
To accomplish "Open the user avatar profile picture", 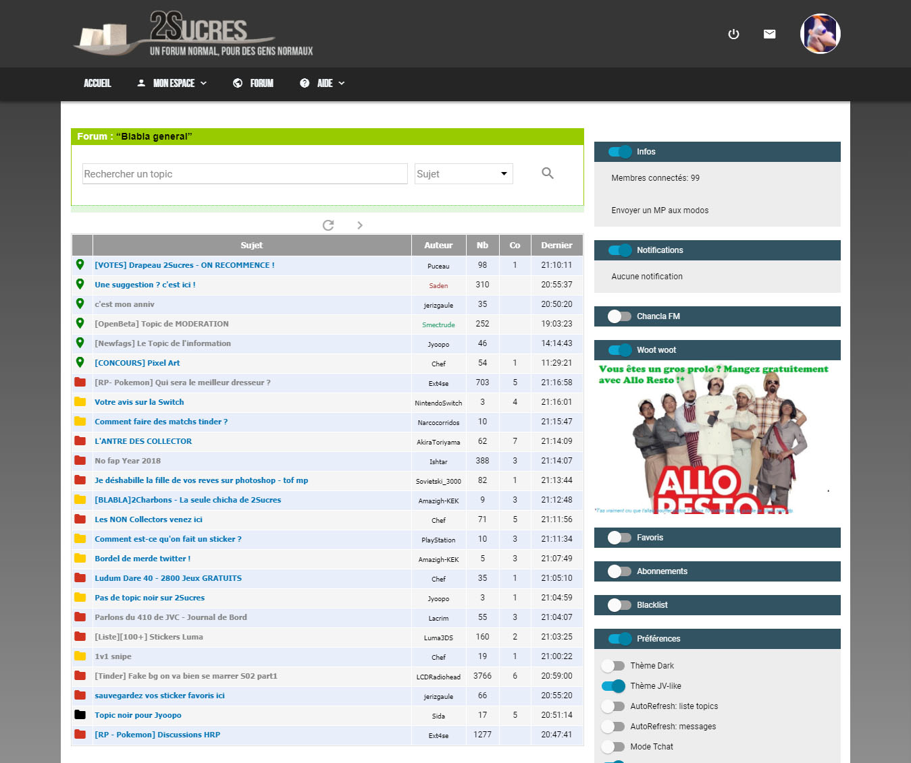I will [x=820, y=34].
